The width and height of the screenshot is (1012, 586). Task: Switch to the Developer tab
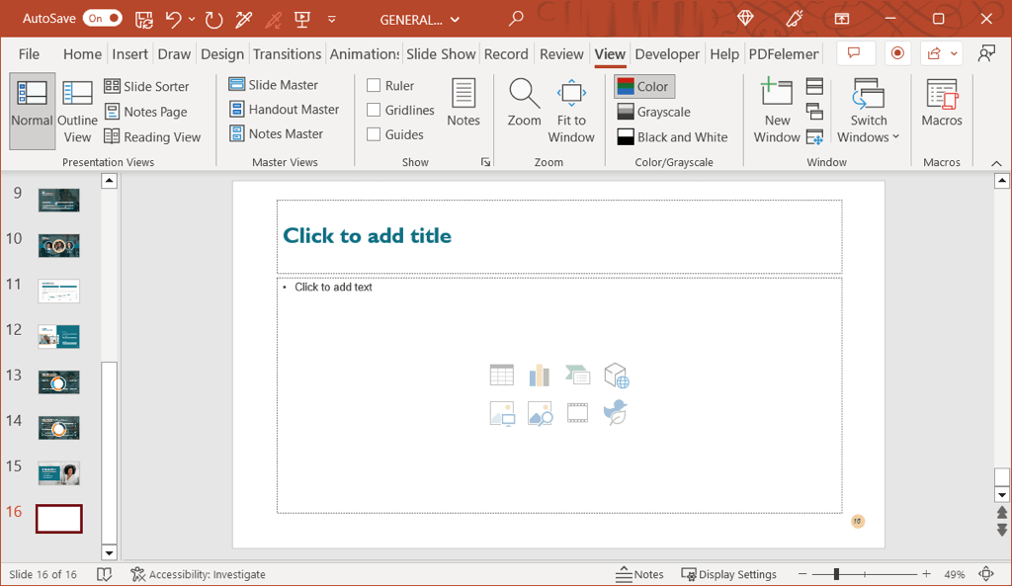[x=667, y=54]
